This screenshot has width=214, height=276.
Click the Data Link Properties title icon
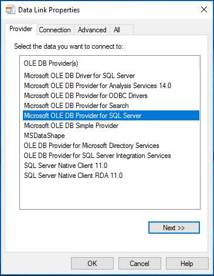click(11, 10)
